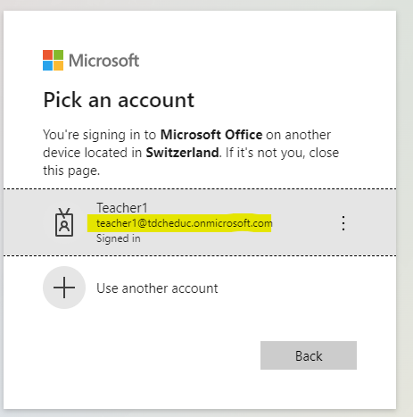The image size is (413, 417).
Task: Click the bold Switzerland location text
Action: click(x=182, y=153)
